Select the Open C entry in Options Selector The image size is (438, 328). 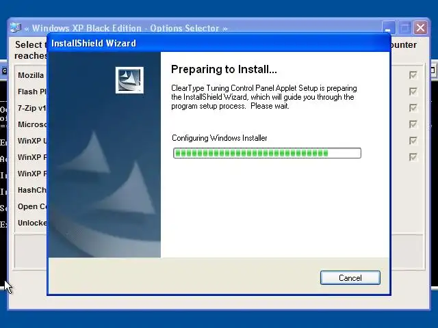pos(32,206)
